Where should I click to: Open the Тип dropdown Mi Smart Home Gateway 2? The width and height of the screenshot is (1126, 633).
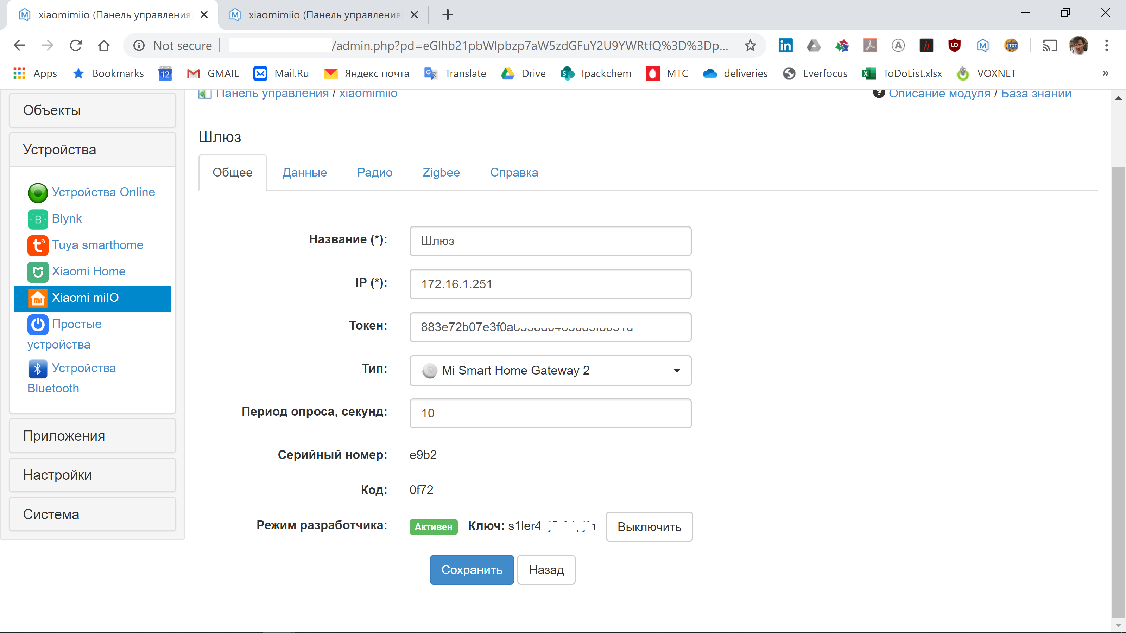[550, 370]
